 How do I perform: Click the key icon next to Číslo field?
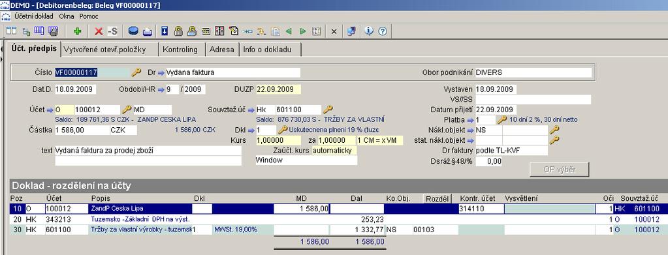[x=136, y=72]
